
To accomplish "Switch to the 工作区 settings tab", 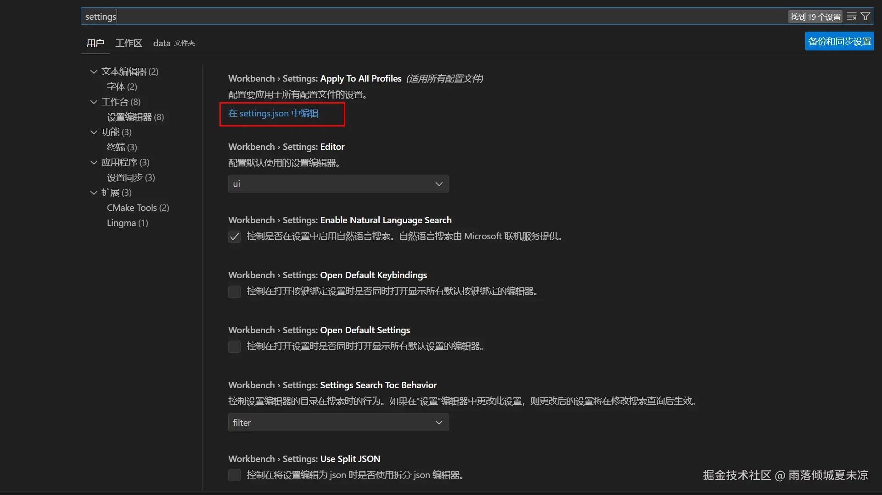I will [129, 43].
